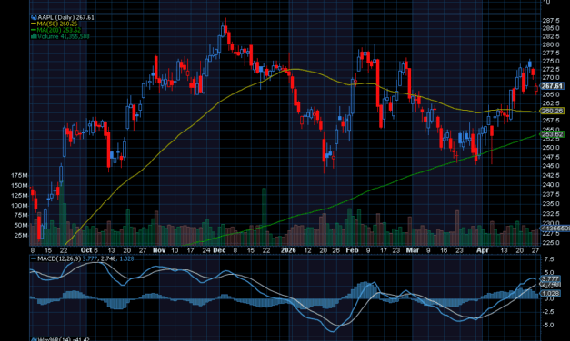Click the 280.0 price axis value
570x341 pixels.
point(551,44)
